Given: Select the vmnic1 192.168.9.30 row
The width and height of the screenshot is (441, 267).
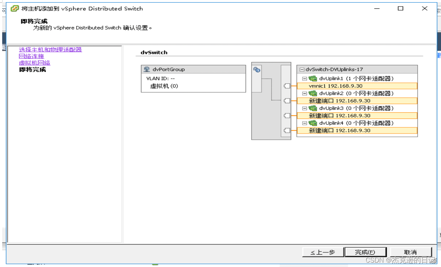Looking at the screenshot, I should coord(357,86).
